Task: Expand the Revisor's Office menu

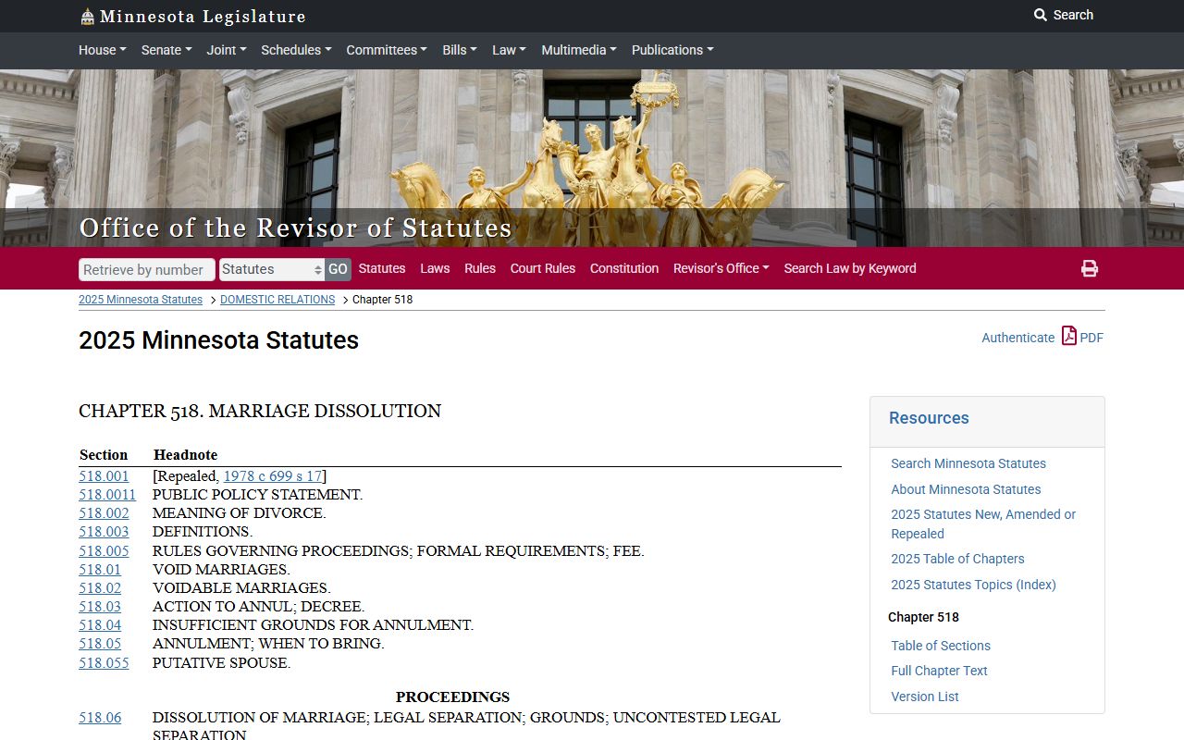Action: pyautogui.click(x=721, y=268)
